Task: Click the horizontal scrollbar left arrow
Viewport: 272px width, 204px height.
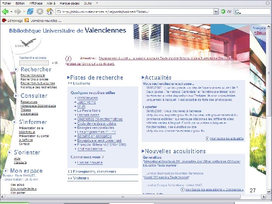Action: [2, 197]
